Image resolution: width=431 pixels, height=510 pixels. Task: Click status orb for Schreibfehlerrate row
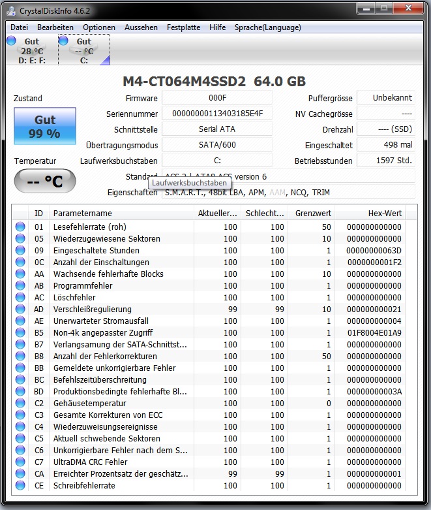(20, 485)
